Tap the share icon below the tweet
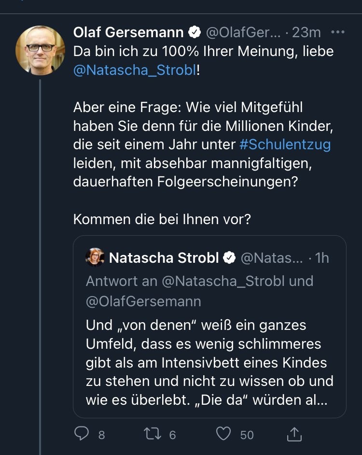This screenshot has width=362, height=455. coord(294,435)
